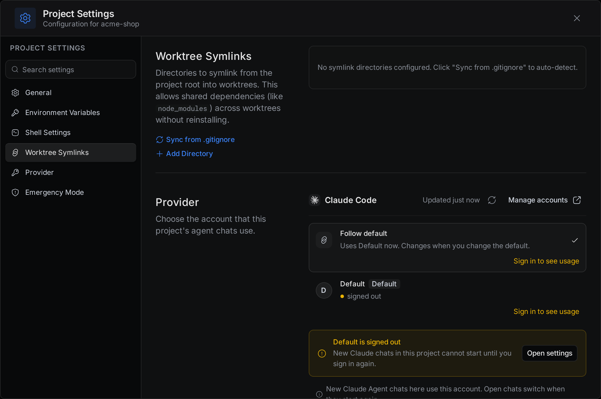Screen dimensions: 601x399
Task: Click the gear icon beside General
Action: click(15, 93)
